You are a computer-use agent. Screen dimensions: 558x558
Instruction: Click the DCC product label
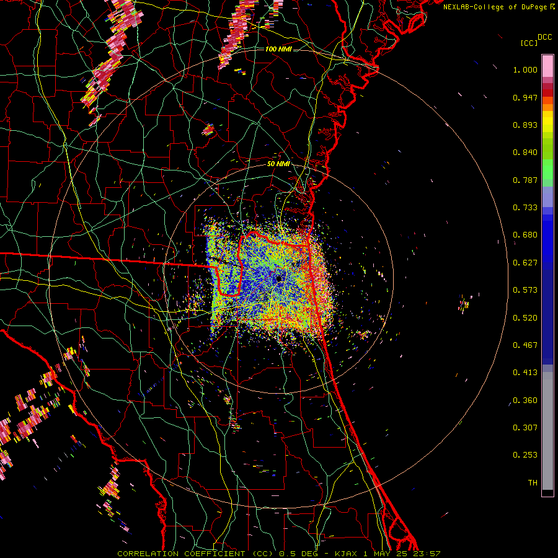coord(544,37)
